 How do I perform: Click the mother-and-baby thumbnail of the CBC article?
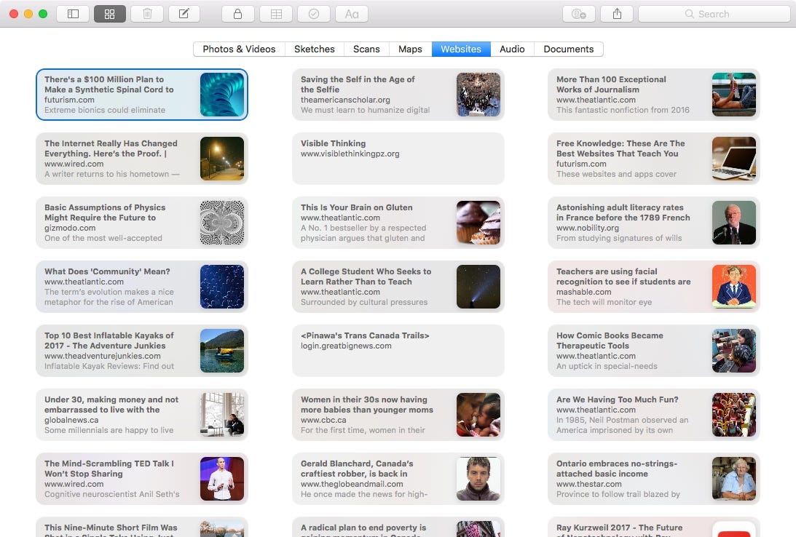click(x=478, y=415)
